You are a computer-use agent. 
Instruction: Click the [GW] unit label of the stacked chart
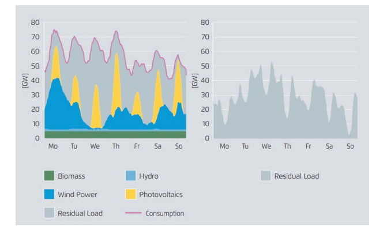(25, 81)
